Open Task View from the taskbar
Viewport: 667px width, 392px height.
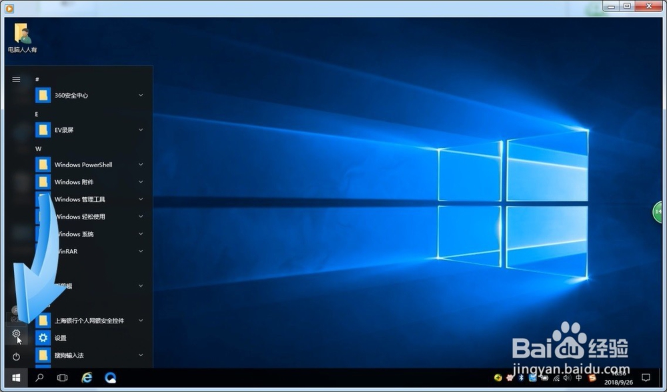coord(63,377)
